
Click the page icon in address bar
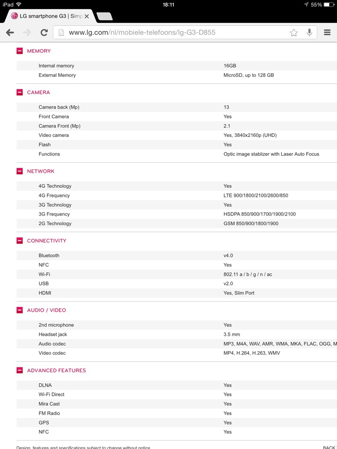click(x=61, y=32)
